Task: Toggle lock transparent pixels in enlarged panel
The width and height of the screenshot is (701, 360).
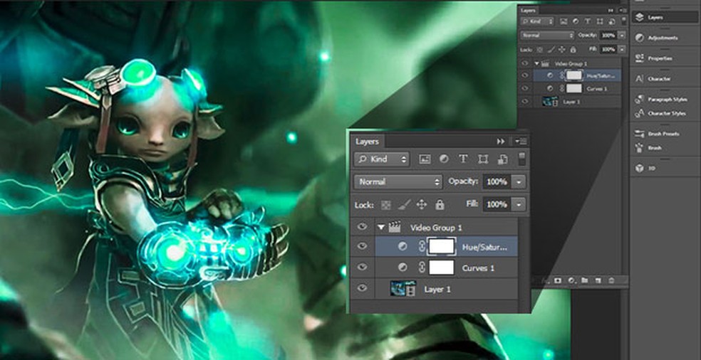Action: pyautogui.click(x=386, y=205)
